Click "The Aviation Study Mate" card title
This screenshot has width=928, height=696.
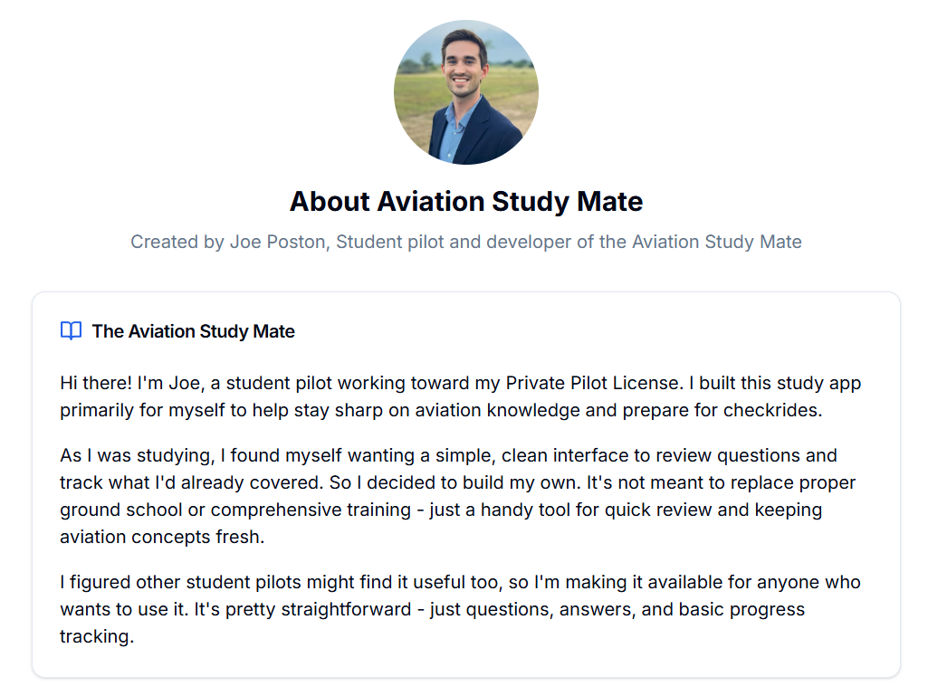(x=193, y=331)
